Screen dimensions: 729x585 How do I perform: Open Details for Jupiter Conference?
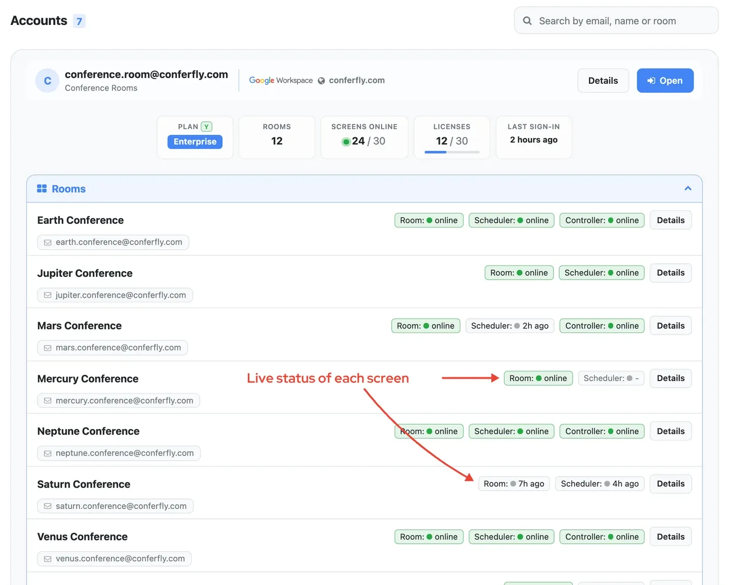(x=671, y=273)
